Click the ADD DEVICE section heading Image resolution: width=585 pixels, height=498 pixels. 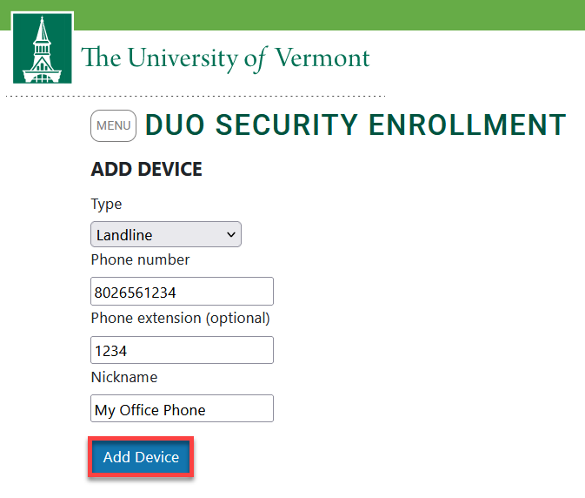[x=147, y=169]
